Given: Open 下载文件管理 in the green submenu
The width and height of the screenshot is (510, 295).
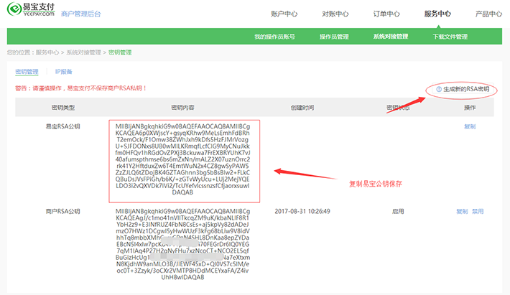Looking at the screenshot, I should pos(450,37).
